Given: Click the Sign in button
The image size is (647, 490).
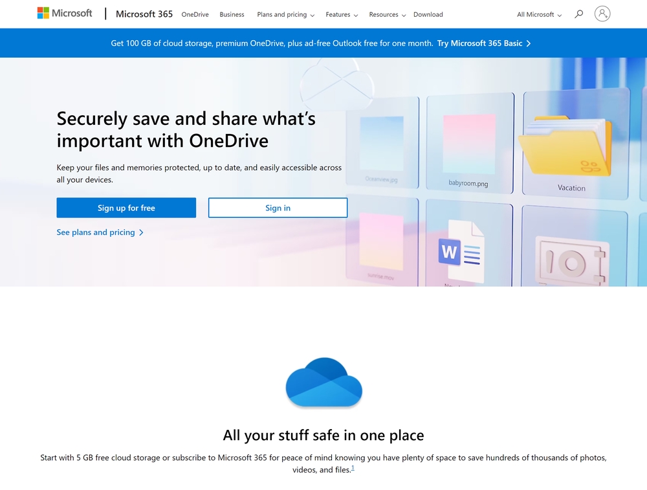Looking at the screenshot, I should click(x=278, y=208).
